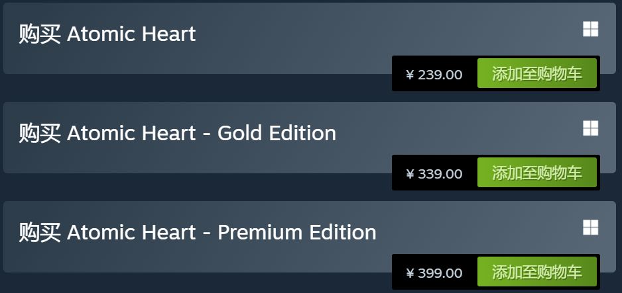
Task: Click Windows icon on standard Atomic Heart package
Action: [x=590, y=29]
